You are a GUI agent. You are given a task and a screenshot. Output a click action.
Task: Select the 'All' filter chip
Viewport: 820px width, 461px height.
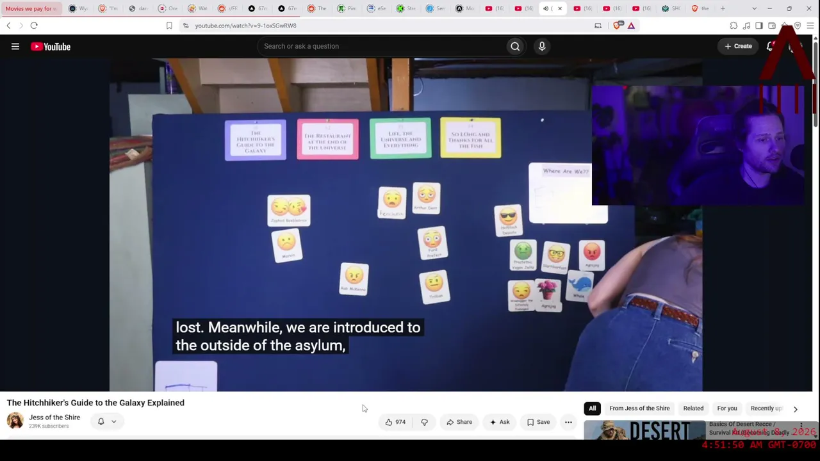(x=593, y=408)
